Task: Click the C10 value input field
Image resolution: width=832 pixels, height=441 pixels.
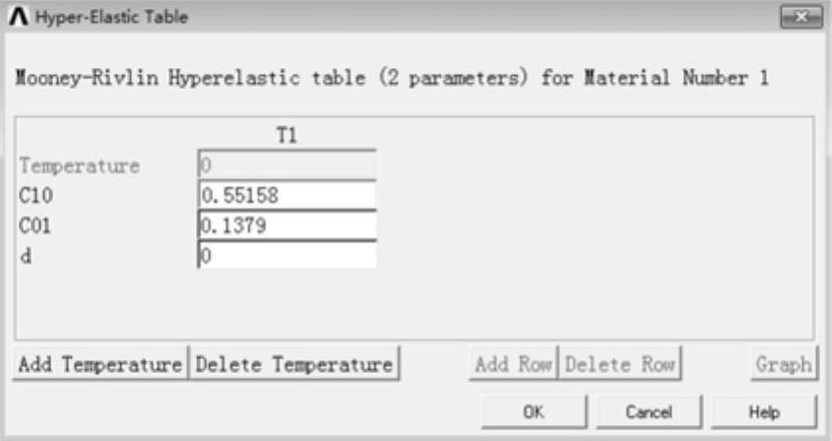Action: coord(287,196)
